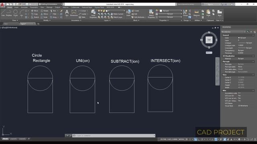The image size is (257, 144).
Task: Toggle object snap in status bar
Action: pos(216,139)
